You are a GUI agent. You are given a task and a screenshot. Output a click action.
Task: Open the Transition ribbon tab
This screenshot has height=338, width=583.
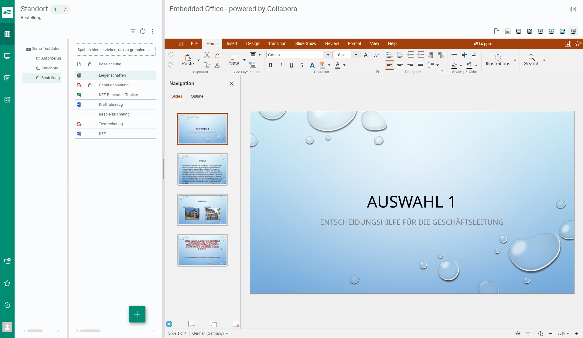(277, 44)
